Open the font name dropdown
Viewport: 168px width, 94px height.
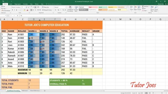click(x=21, y=7)
